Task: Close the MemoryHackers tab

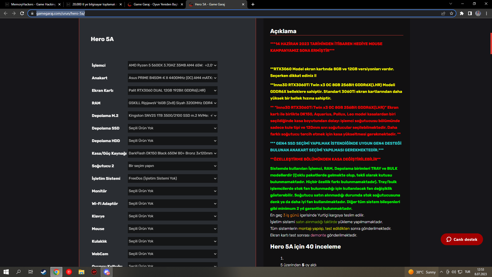Action: tap(59, 4)
